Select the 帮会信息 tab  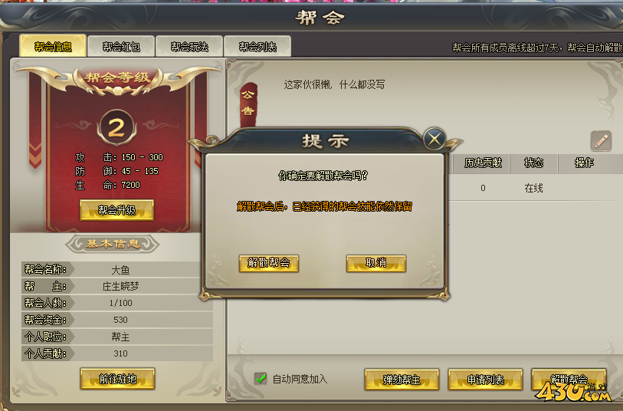coord(53,46)
